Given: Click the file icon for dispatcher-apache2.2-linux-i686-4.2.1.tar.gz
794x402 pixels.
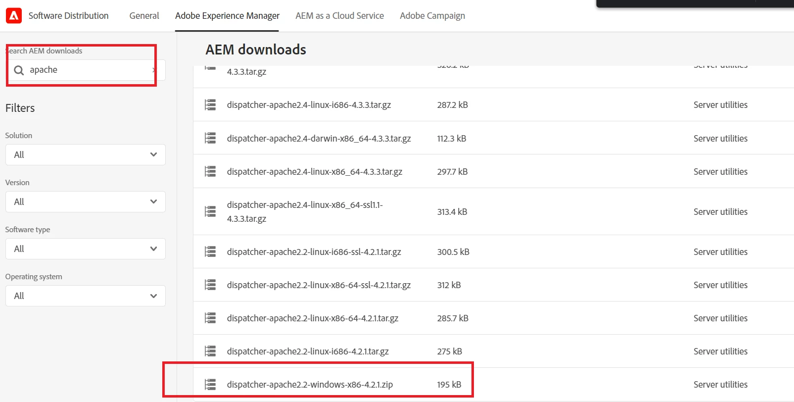Looking at the screenshot, I should (210, 351).
